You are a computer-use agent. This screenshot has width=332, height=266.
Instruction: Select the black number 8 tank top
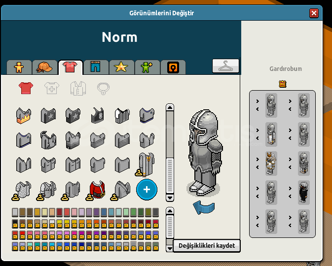pos(97,115)
